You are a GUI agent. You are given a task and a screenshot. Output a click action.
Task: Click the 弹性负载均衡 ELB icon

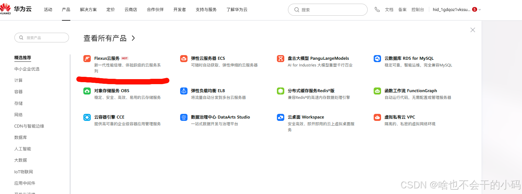tap(184, 91)
